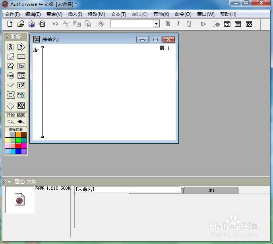The image size is (273, 244).
Task: Click the [未命名] file name field
Action: tap(128, 189)
